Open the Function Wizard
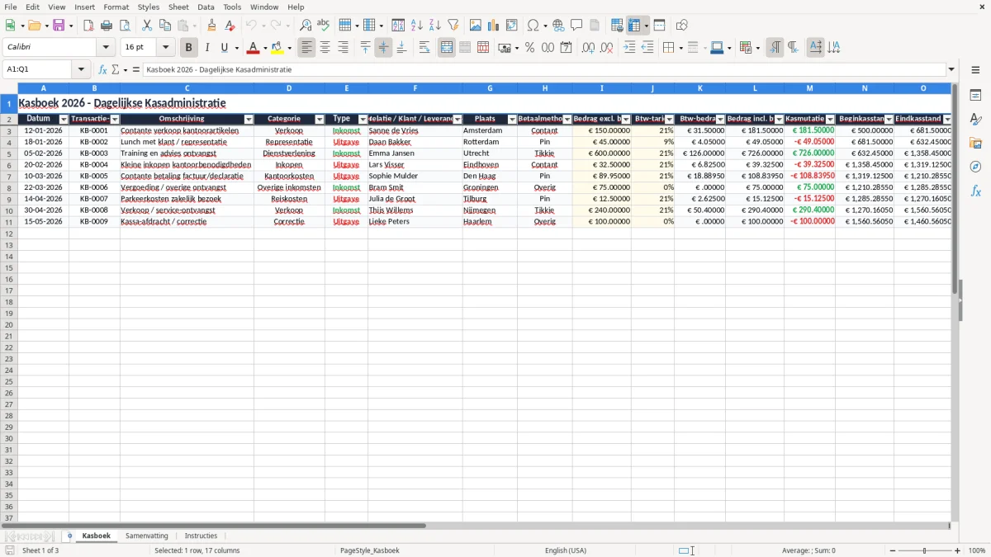Screen dimensions: 991x557 tap(102, 69)
